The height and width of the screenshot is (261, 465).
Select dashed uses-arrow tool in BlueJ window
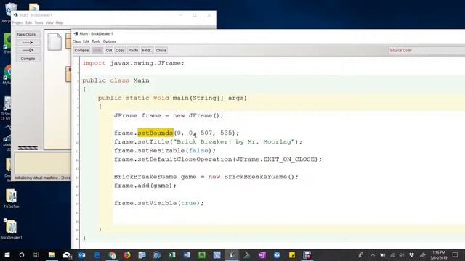28,43
